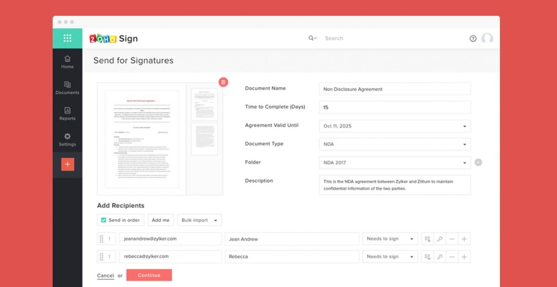Create a new folder with the plus icon

(x=478, y=162)
